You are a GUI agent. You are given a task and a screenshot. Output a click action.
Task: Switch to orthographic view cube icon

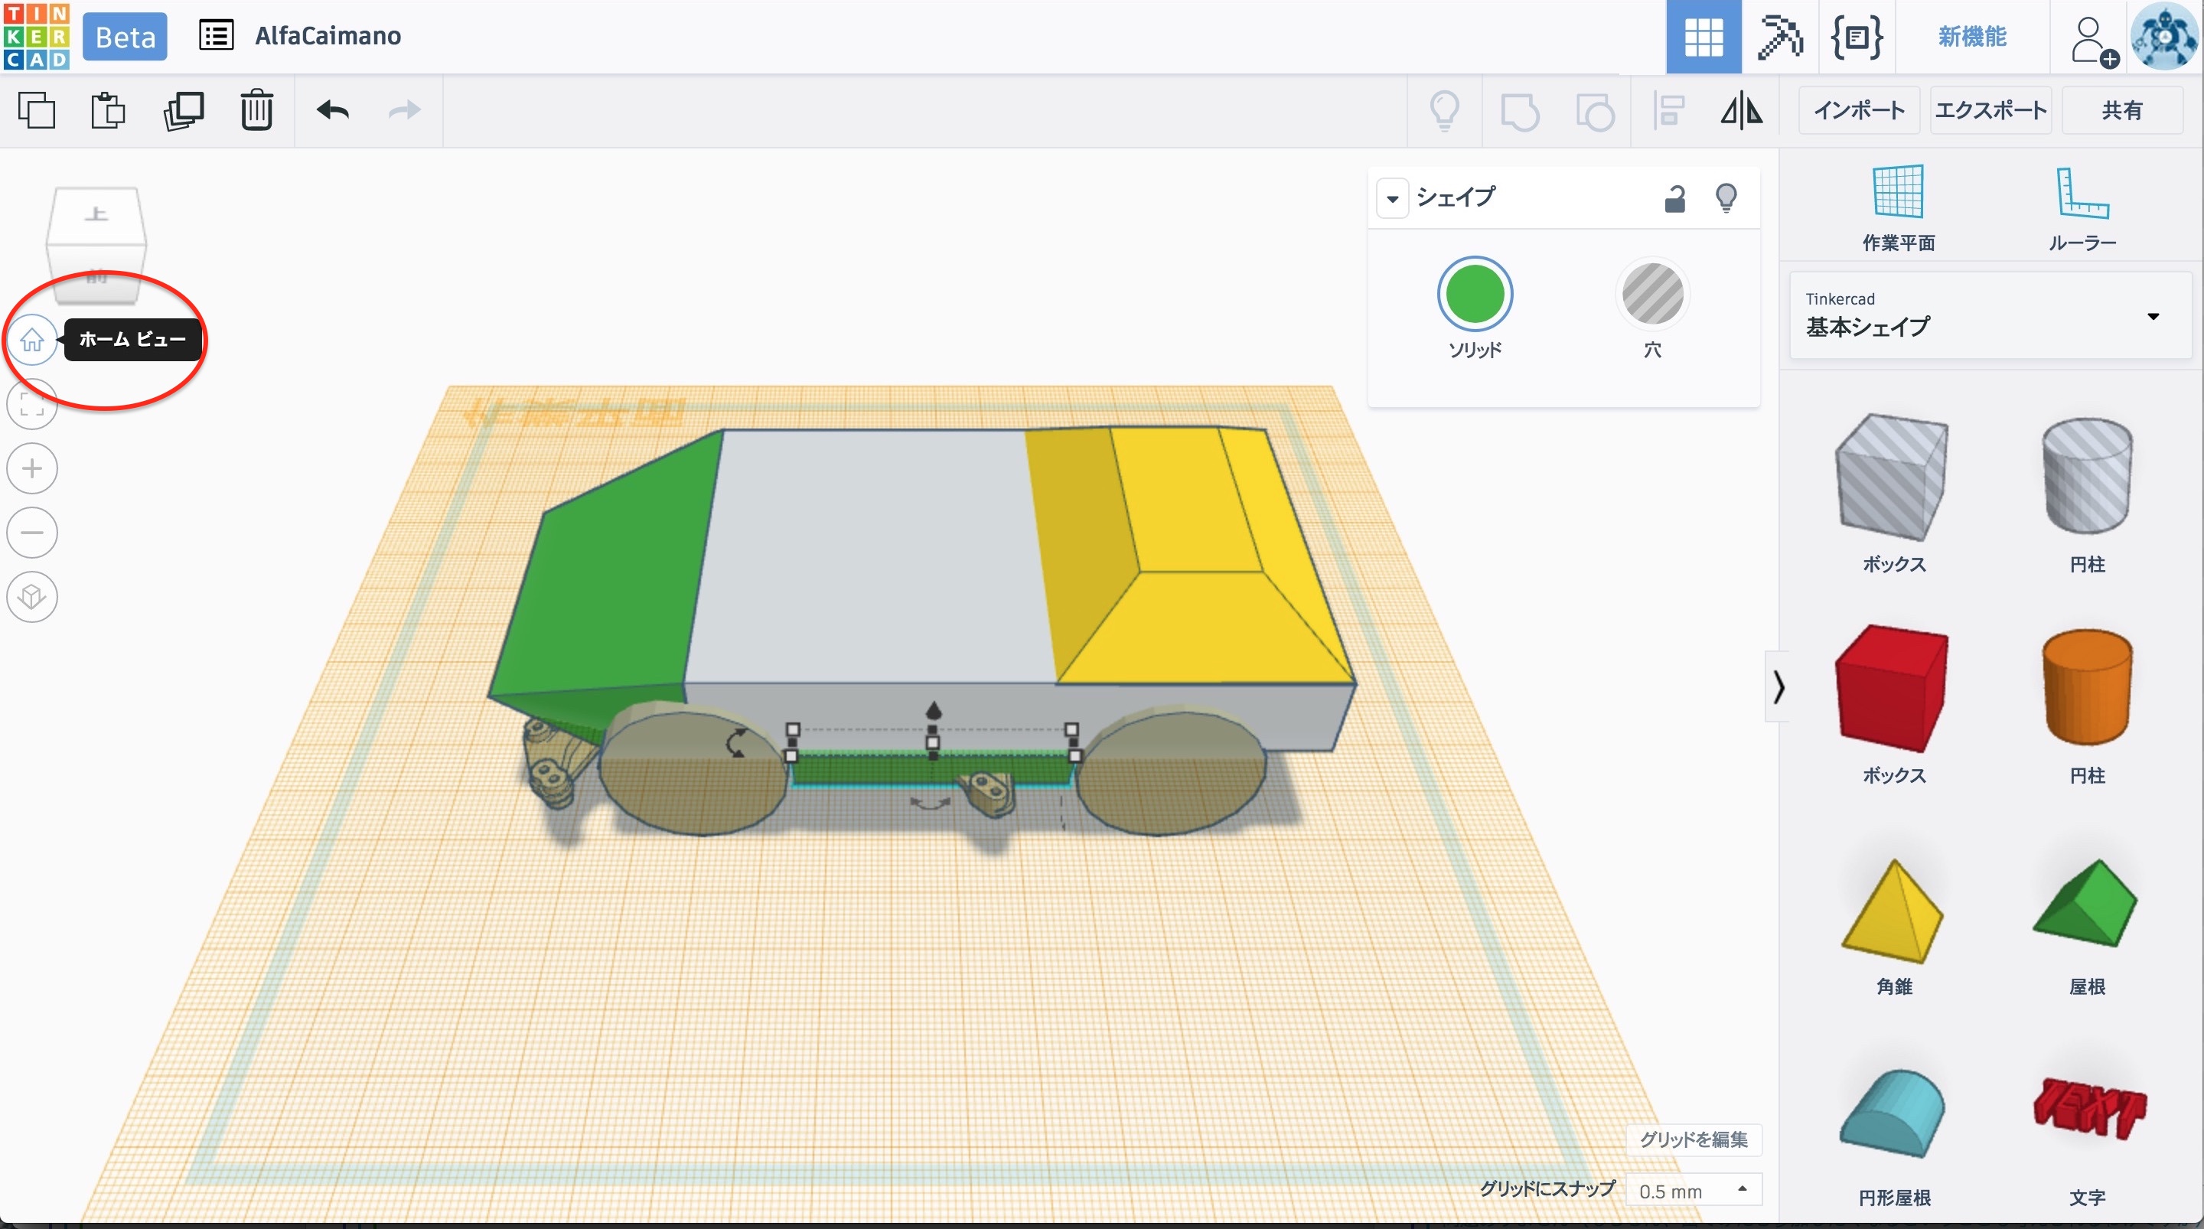click(31, 597)
